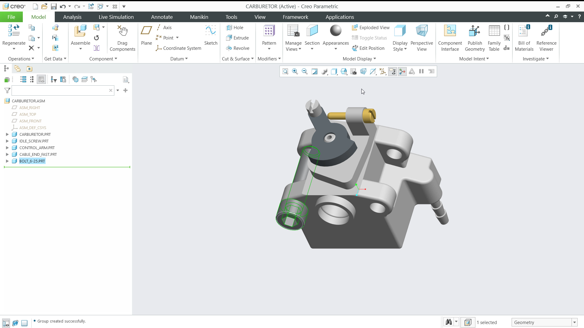Open Component Interface

(x=450, y=38)
